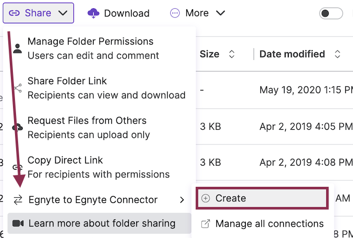Toggle the switch at top right
353x238 pixels.
point(331,13)
